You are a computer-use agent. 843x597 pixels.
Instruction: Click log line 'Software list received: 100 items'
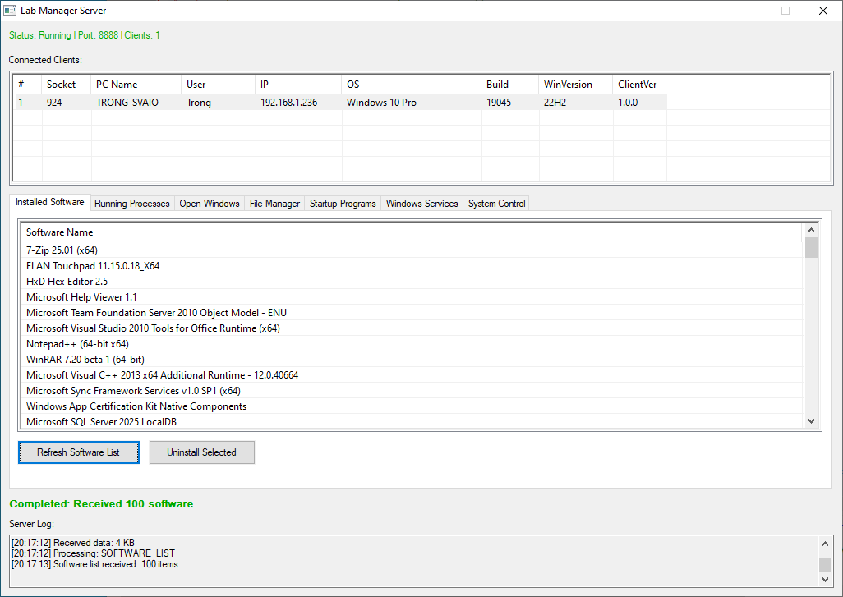(94, 564)
